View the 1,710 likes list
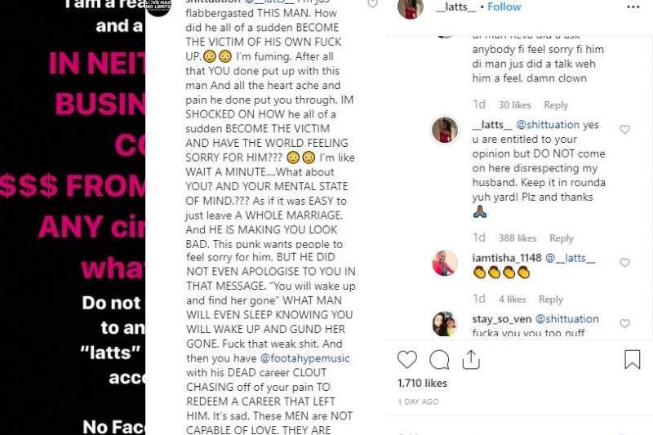 click(x=422, y=383)
